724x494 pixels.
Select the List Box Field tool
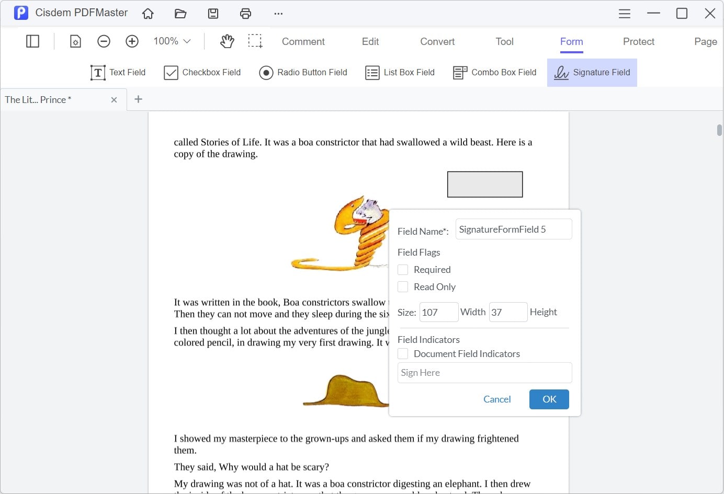tap(400, 73)
